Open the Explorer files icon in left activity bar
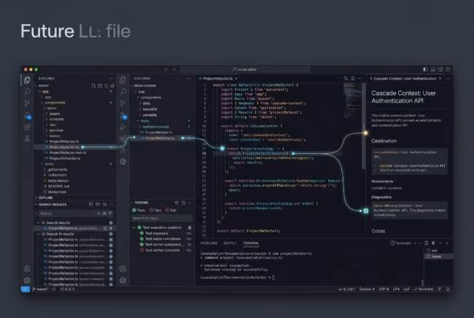This screenshot has width=474, height=318. click(27, 79)
